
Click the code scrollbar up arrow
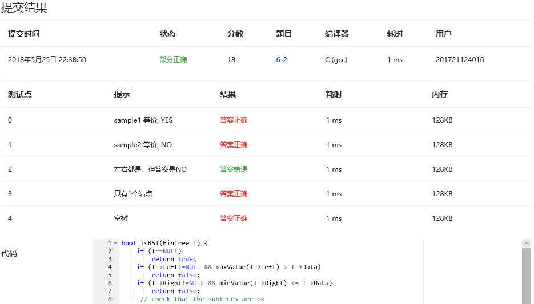coord(526,244)
